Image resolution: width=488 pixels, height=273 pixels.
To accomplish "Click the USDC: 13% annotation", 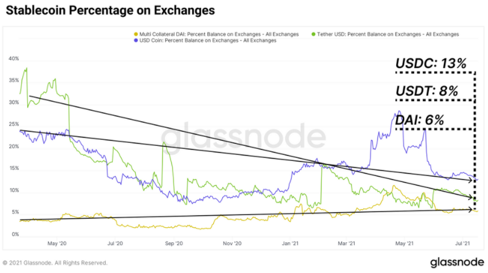I will 432,64.
